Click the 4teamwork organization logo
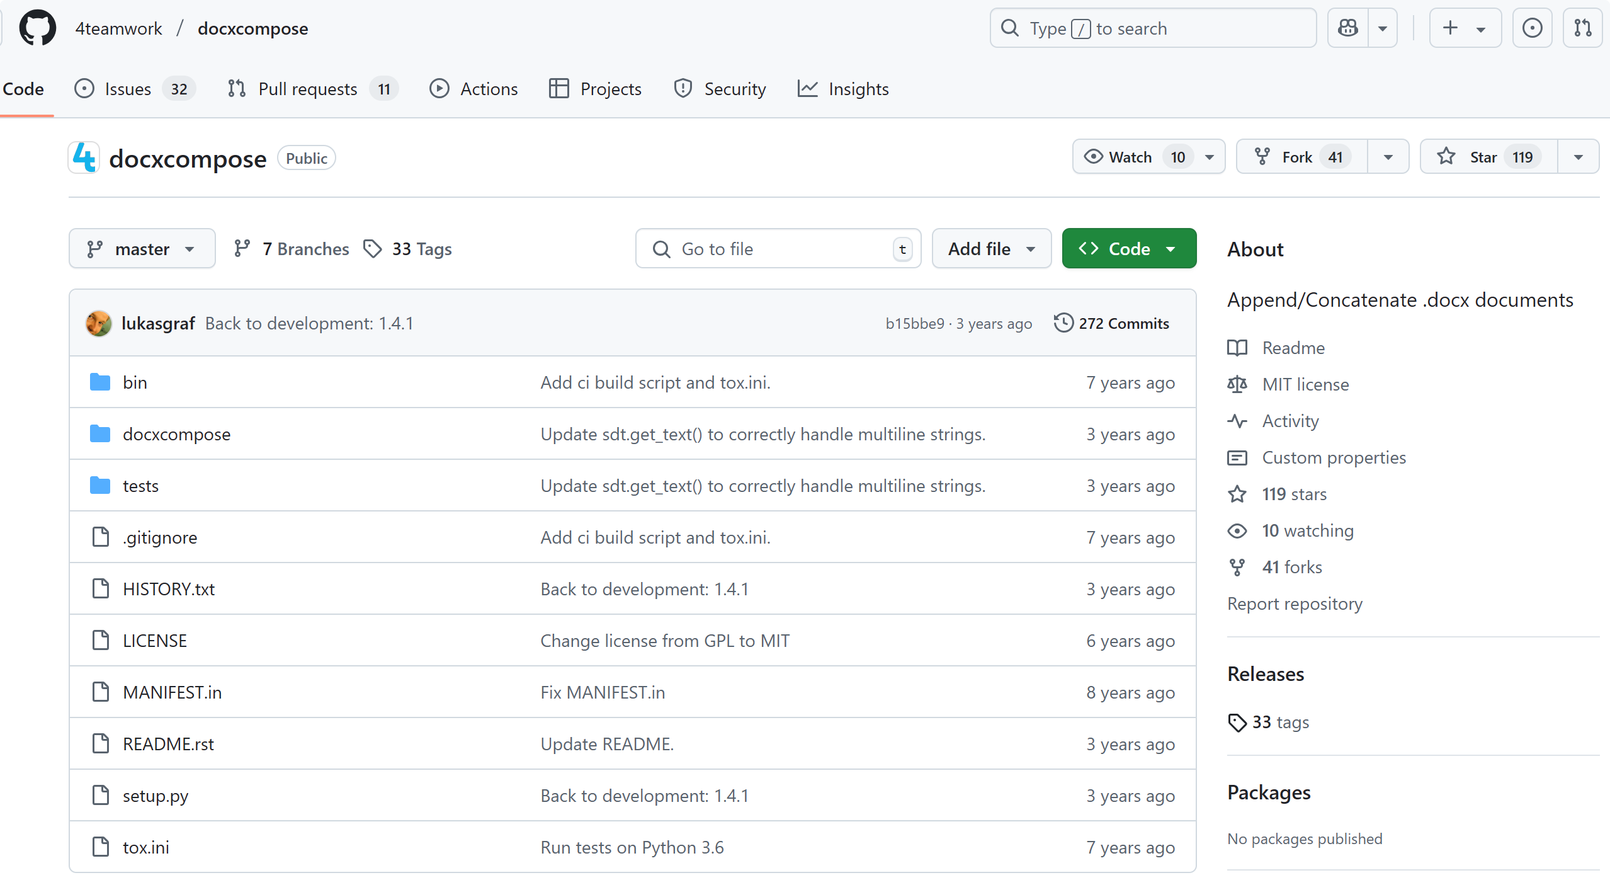 [84, 157]
